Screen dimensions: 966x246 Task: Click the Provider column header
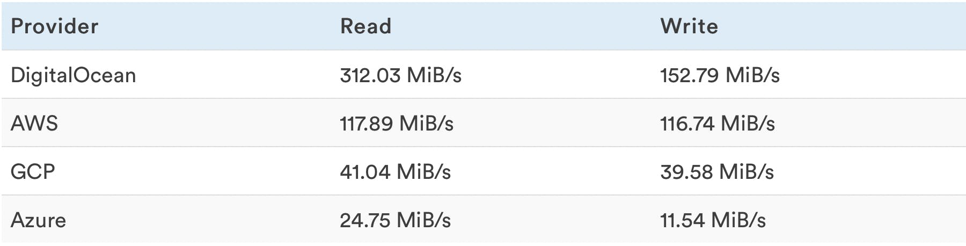[55, 26]
